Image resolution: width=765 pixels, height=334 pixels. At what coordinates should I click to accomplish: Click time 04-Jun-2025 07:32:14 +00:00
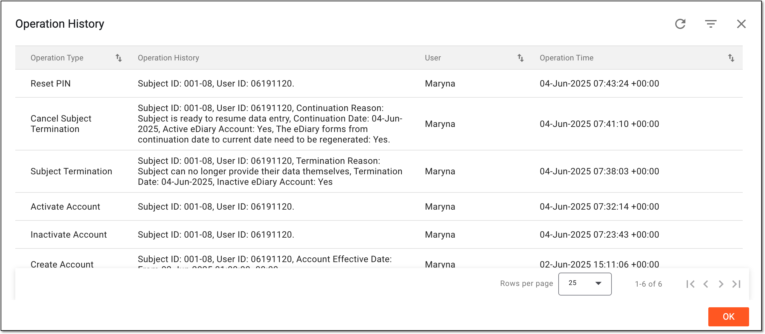(599, 207)
